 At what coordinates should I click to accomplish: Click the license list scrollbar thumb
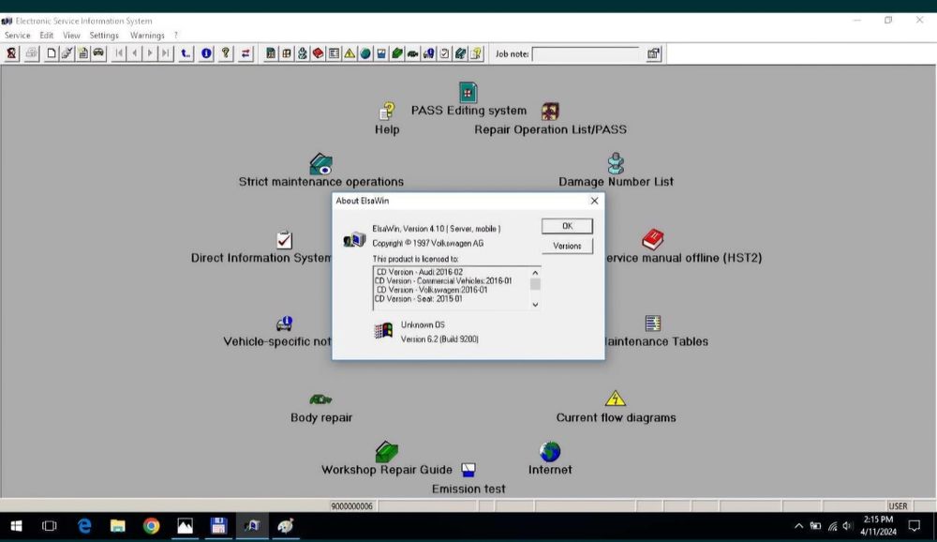point(535,284)
